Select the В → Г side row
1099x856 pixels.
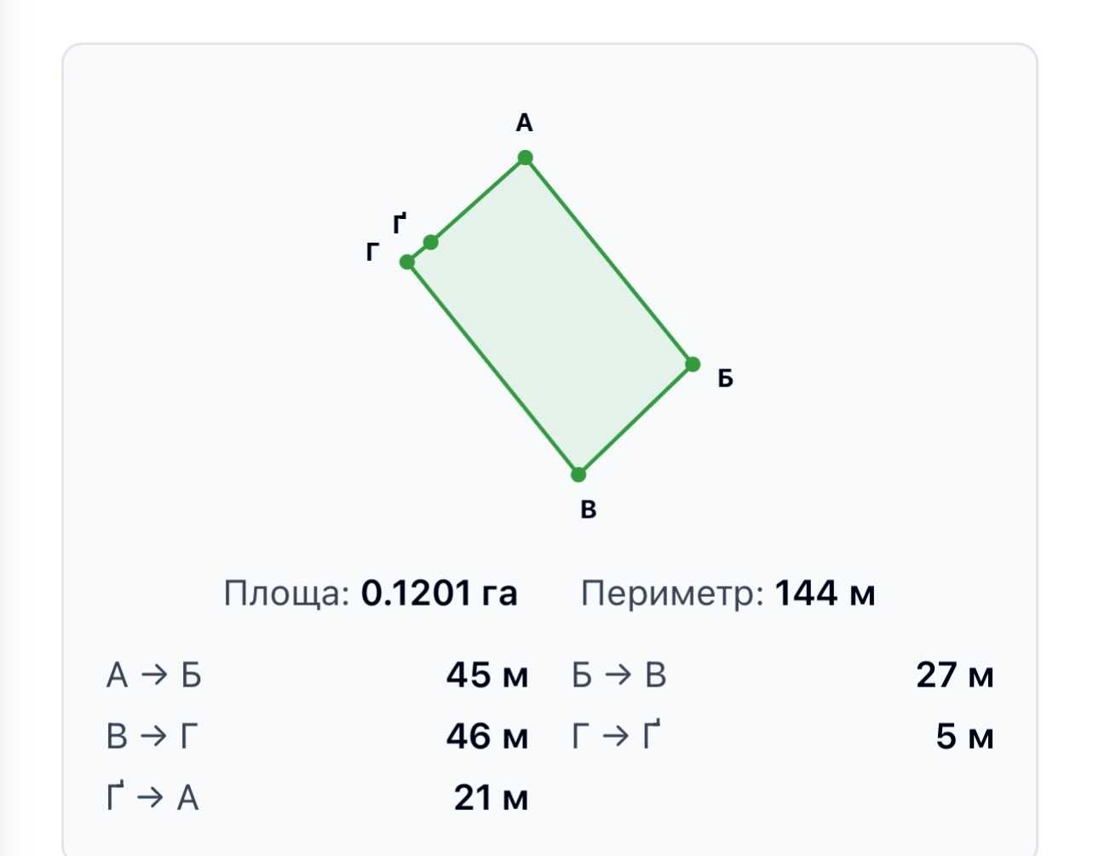[317, 736]
